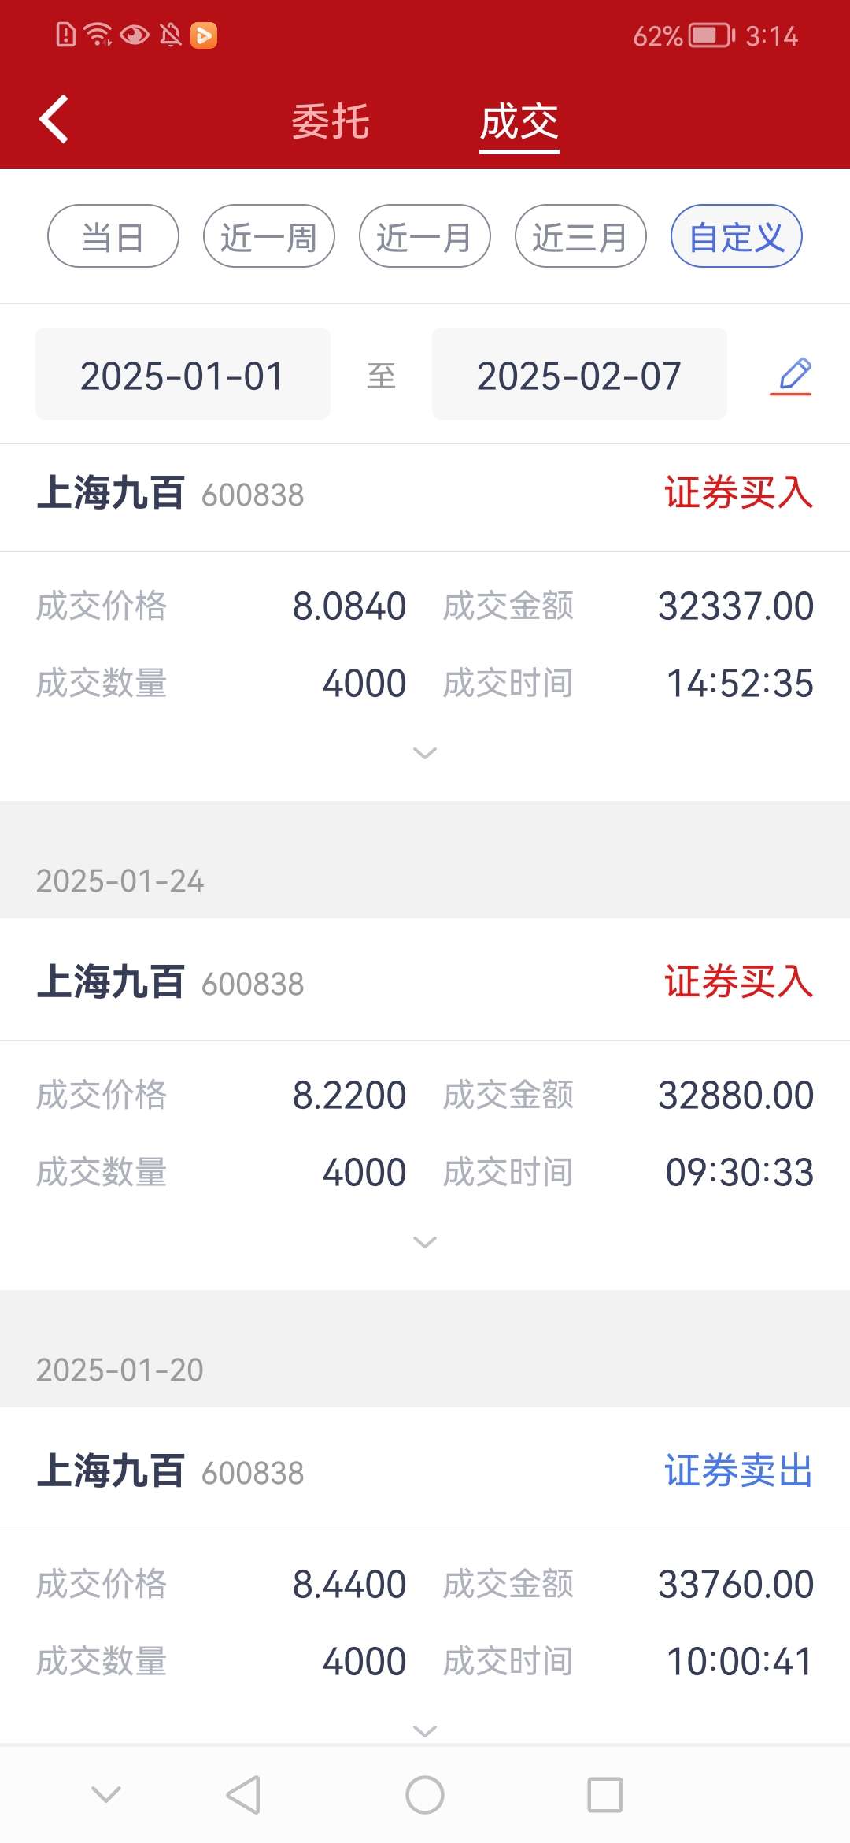Choose the 近一月 range button
This screenshot has width=850, height=1843.
point(425,236)
